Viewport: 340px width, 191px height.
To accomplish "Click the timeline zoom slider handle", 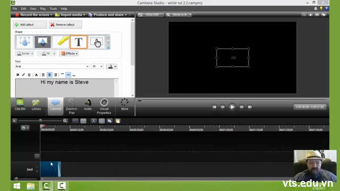I will (40, 120).
